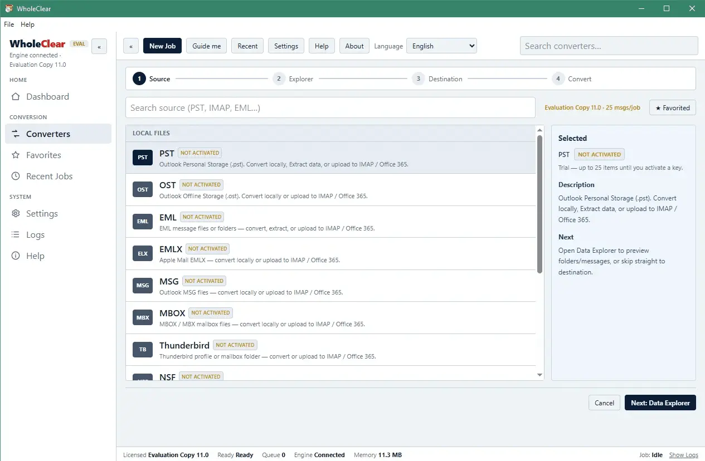The height and width of the screenshot is (461, 705).
Task: Click the « back button in toolbar
Action: point(131,46)
